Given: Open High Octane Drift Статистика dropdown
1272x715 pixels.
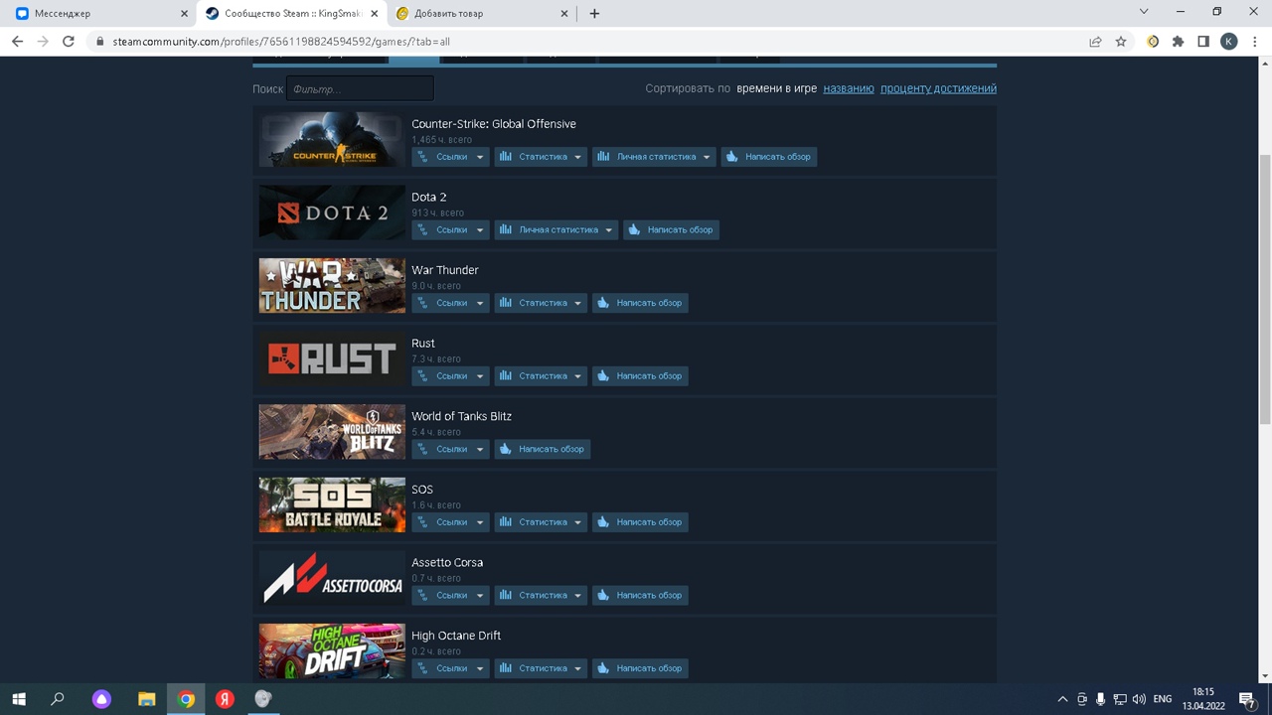Looking at the screenshot, I should (x=541, y=668).
